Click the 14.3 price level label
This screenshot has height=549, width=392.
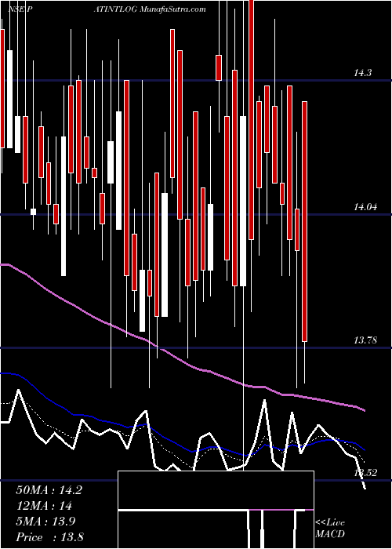tap(362, 73)
